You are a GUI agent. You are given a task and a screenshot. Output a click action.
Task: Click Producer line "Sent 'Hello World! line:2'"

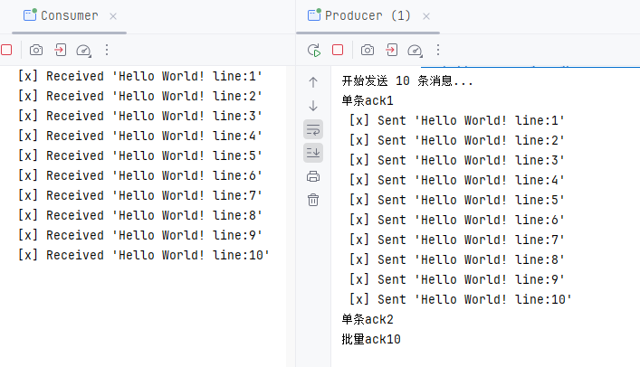click(457, 140)
